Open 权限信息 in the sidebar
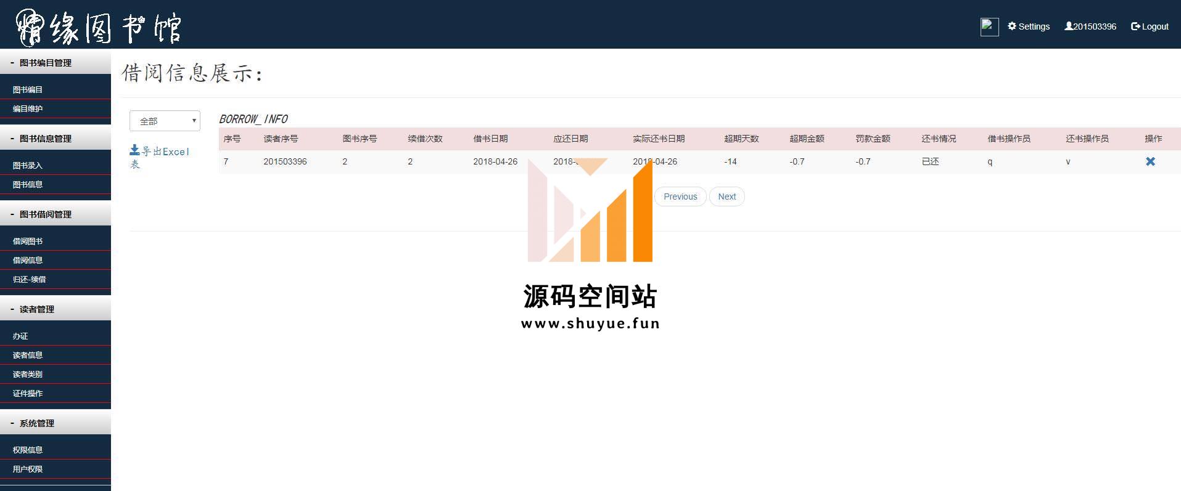The width and height of the screenshot is (1181, 491). pyautogui.click(x=28, y=450)
